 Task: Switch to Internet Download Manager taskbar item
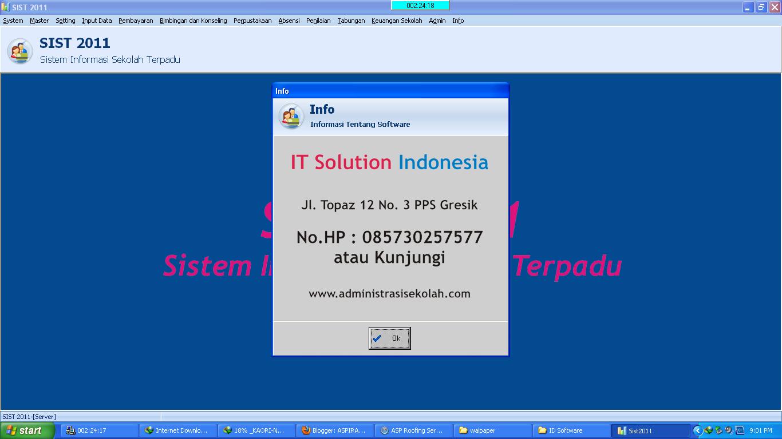(179, 430)
